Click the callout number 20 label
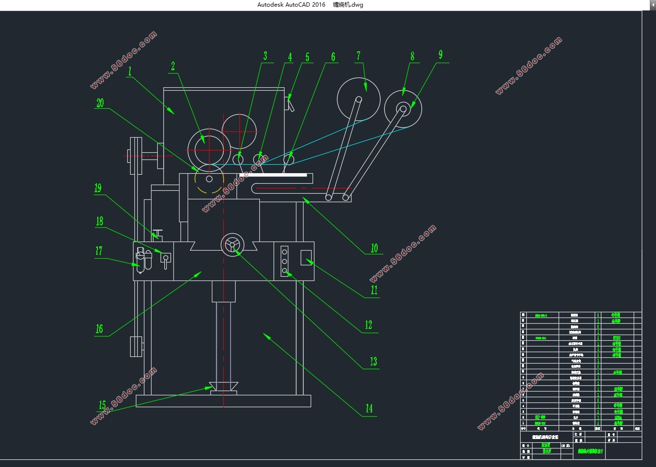Screen dimensions: 656x467 [100, 103]
